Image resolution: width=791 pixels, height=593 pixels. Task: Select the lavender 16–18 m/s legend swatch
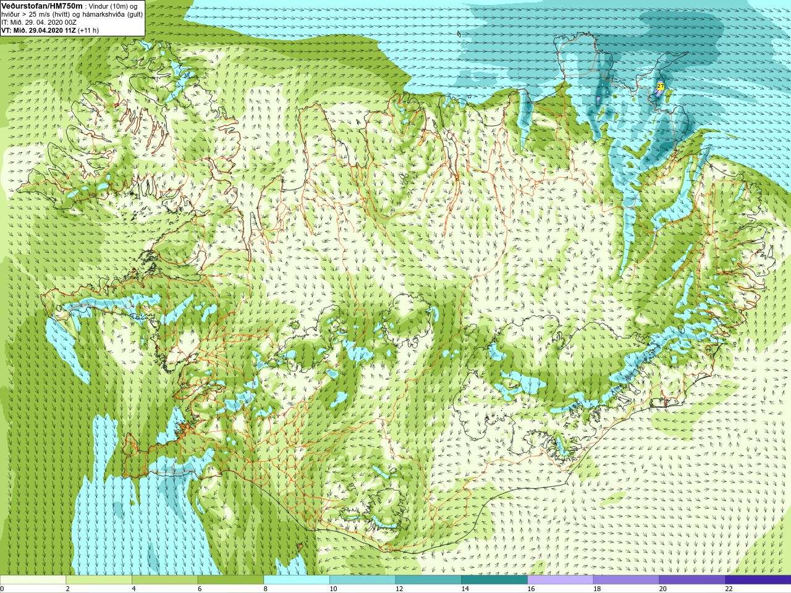click(560, 580)
